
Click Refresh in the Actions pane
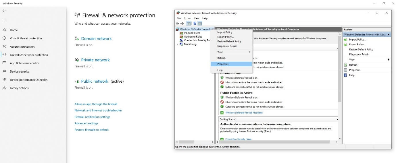coord(353,65)
